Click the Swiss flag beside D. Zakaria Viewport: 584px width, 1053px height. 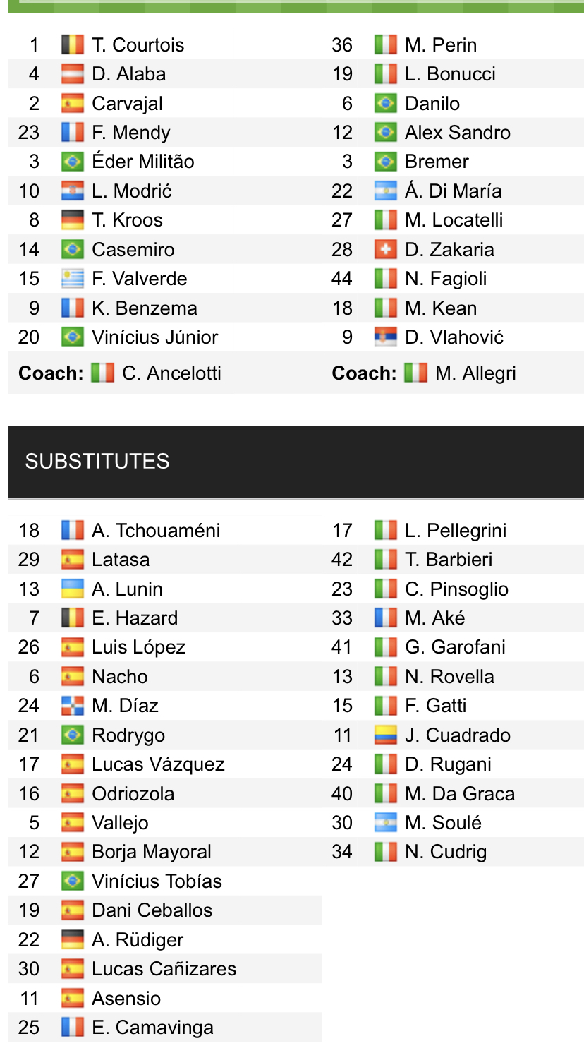click(x=385, y=250)
